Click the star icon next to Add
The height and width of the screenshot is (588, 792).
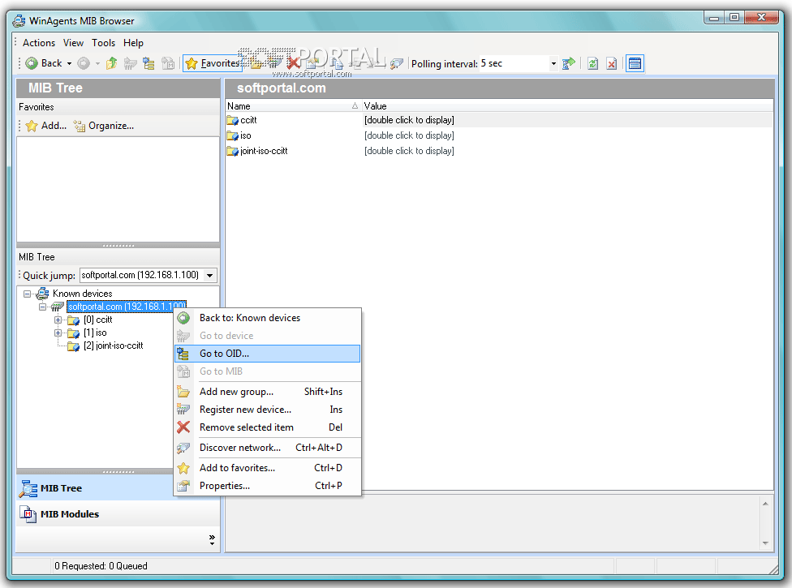point(32,126)
